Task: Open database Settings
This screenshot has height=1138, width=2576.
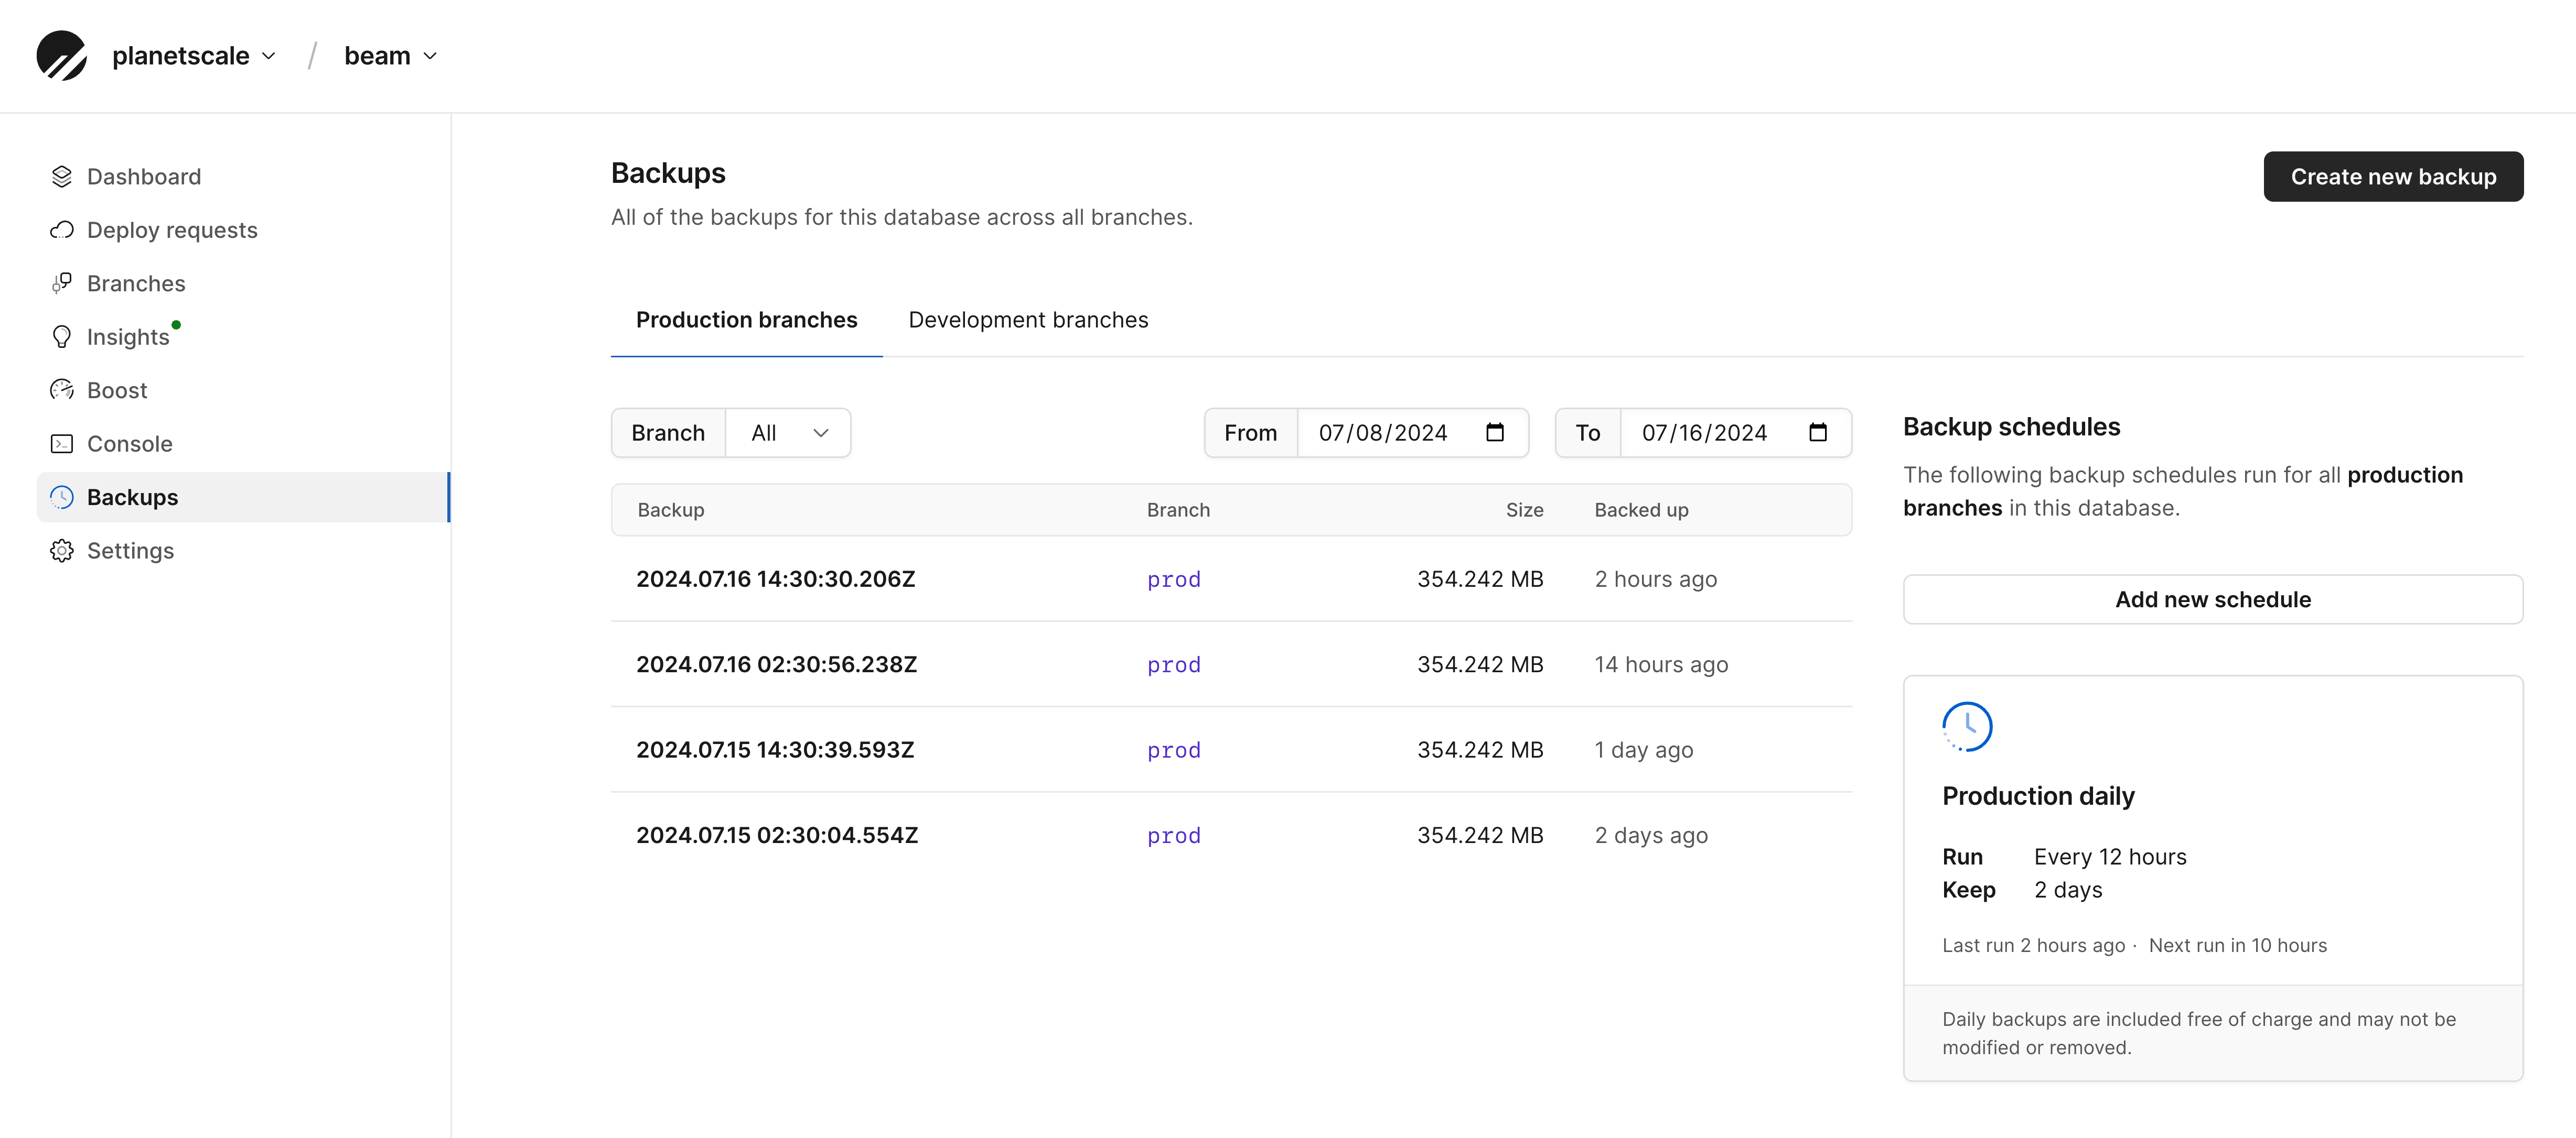Action: (x=130, y=551)
